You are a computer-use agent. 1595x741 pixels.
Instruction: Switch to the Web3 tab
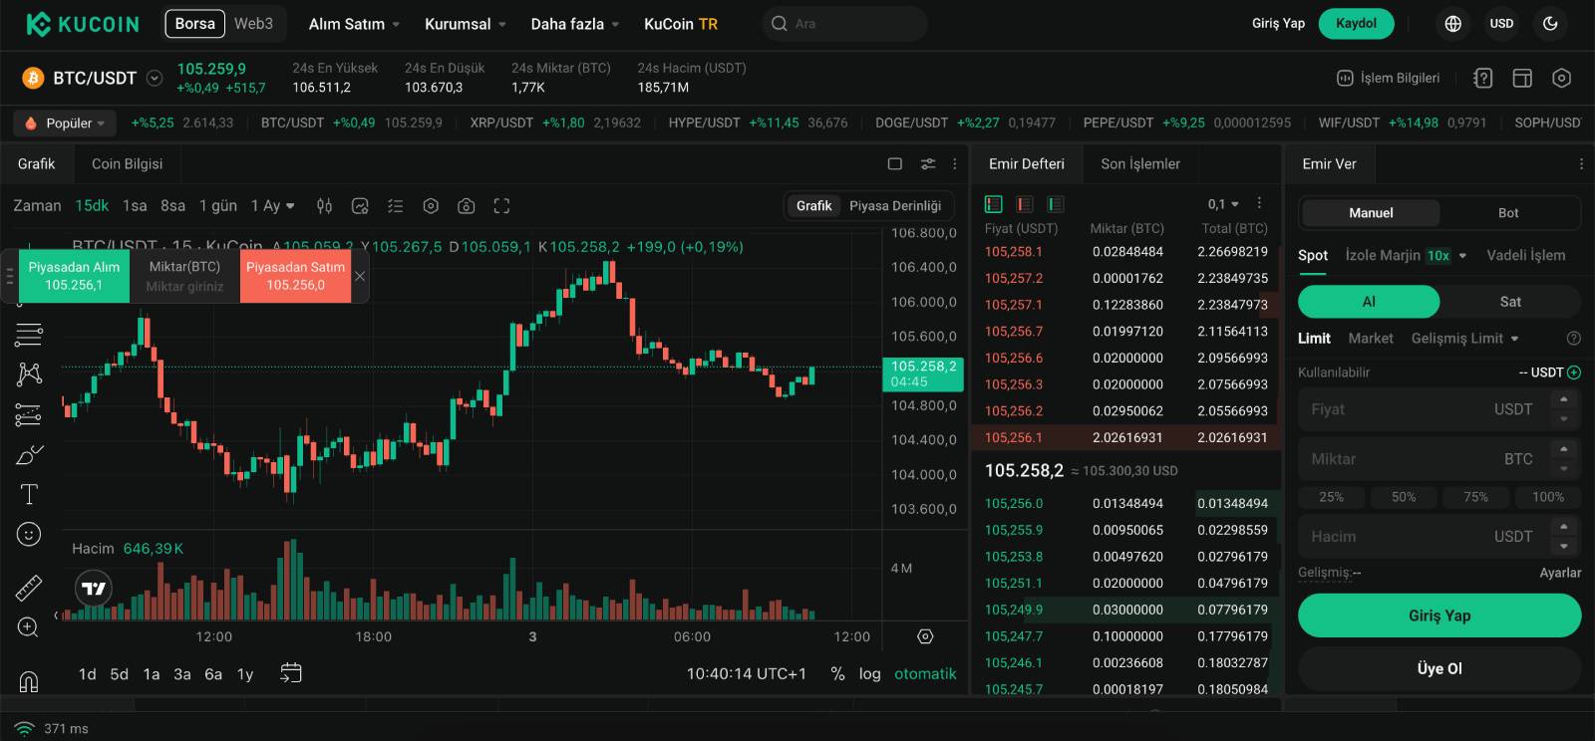pyautogui.click(x=253, y=24)
